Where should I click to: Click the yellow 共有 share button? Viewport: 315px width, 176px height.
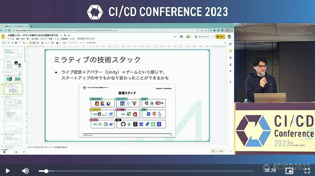(x=220, y=37)
